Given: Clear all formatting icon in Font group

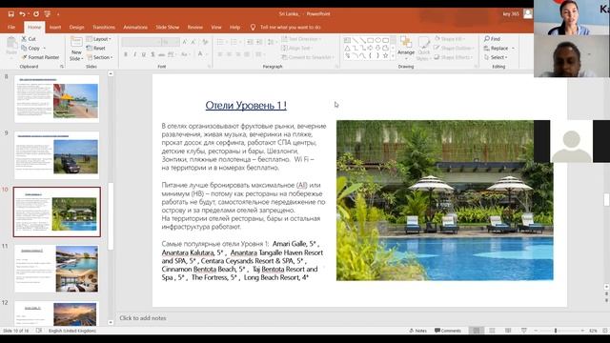Looking at the screenshot, I should 205,42.
